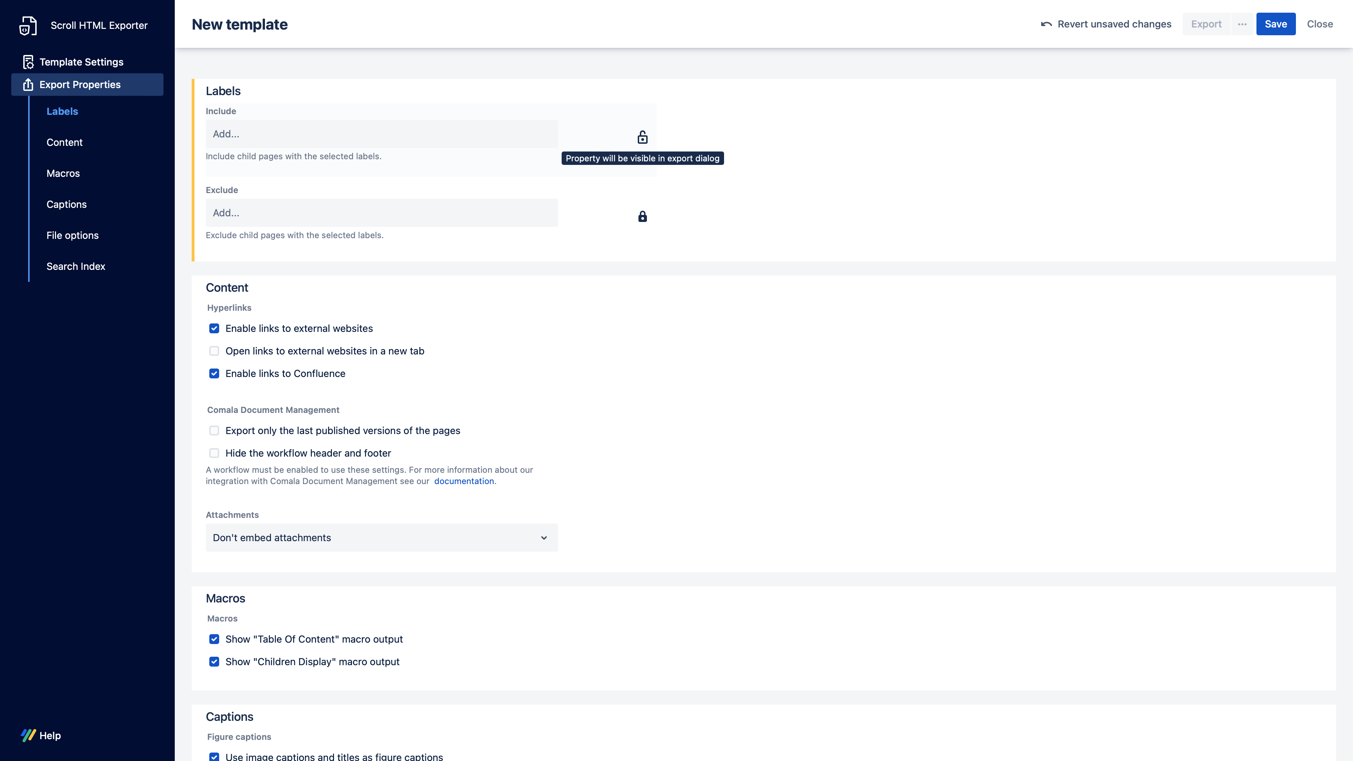This screenshot has height=761, width=1353.
Task: Click the Revert unsaved changes undo arrow
Action: (x=1046, y=24)
